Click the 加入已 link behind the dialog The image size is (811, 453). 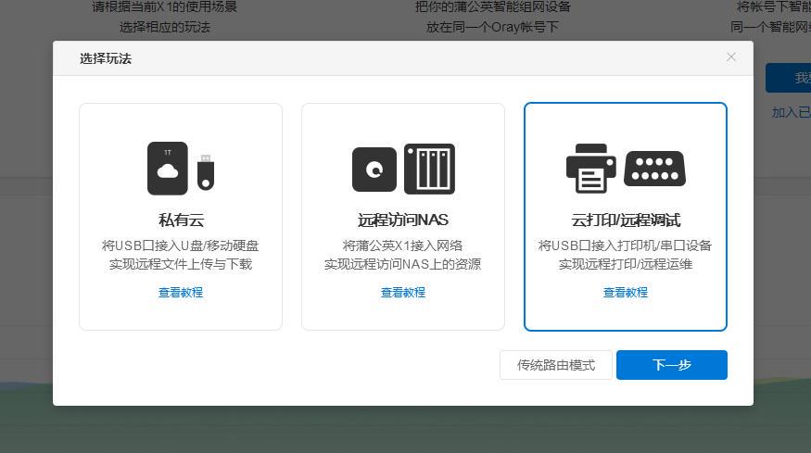(x=791, y=112)
